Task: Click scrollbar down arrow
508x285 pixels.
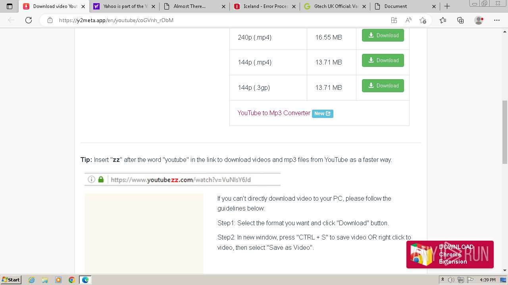Action: pos(505,270)
